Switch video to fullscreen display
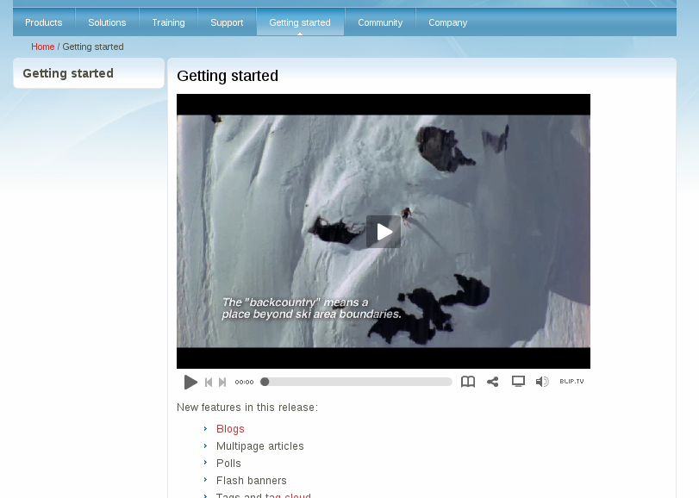Viewport: 699px width, 498px height. tap(518, 381)
